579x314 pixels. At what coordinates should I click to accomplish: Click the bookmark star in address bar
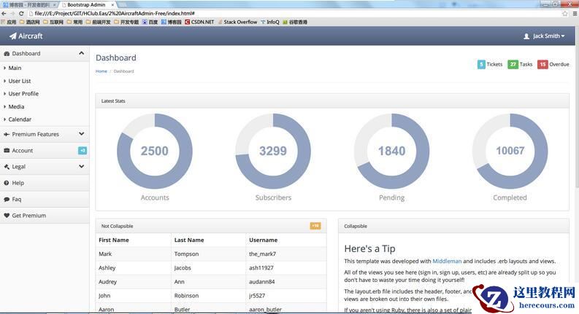pos(564,14)
